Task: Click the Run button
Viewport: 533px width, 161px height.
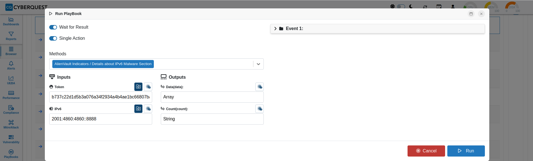Action: click(466, 151)
